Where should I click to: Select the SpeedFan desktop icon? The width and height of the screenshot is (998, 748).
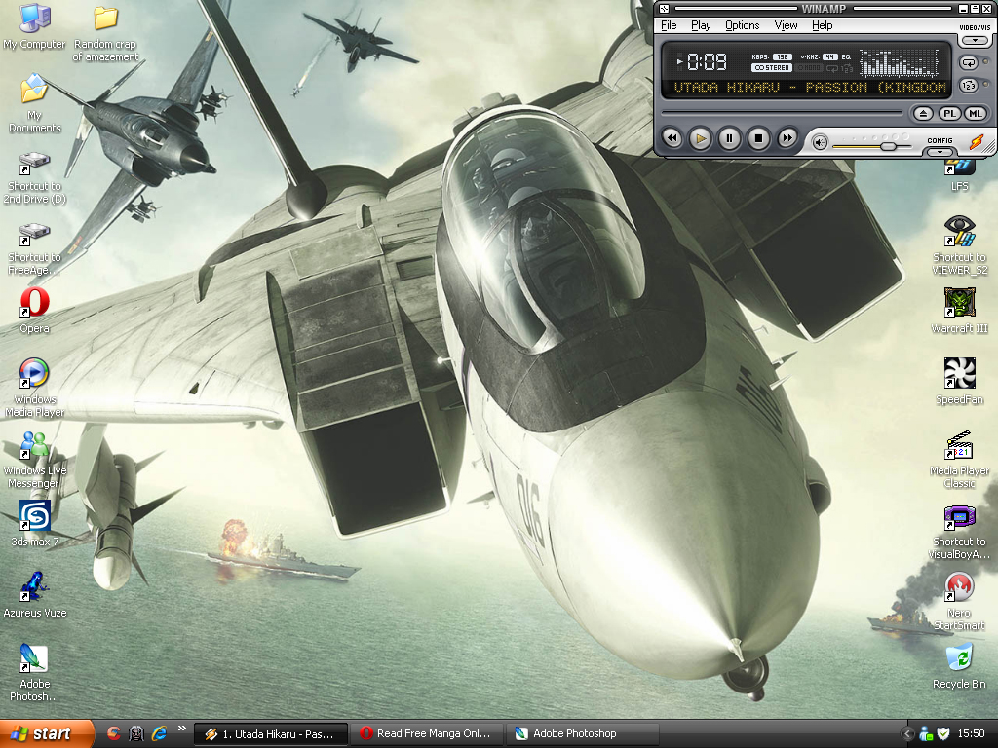pos(959,382)
